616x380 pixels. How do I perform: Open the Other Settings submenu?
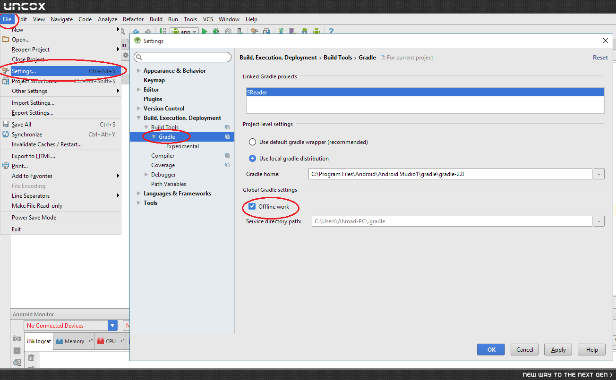(60, 91)
